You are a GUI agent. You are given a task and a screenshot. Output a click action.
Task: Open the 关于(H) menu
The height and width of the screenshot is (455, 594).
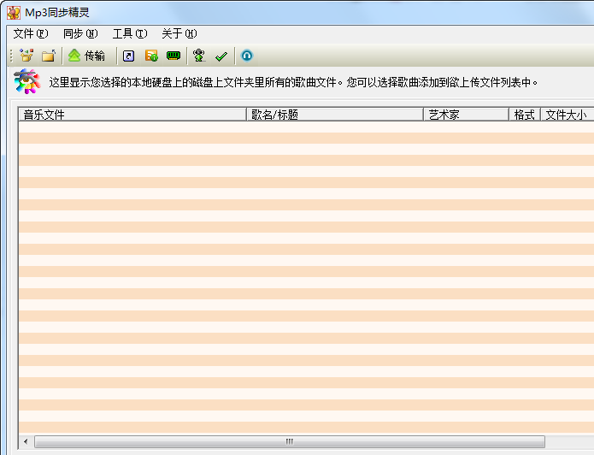tap(179, 33)
